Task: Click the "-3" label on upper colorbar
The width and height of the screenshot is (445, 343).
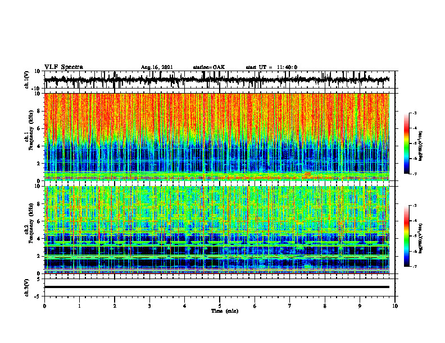Action: pyautogui.click(x=415, y=113)
